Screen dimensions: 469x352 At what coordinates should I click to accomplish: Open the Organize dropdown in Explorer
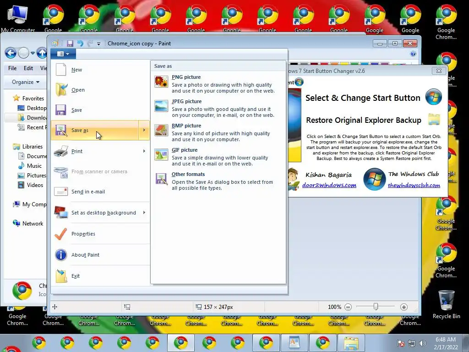coord(26,82)
